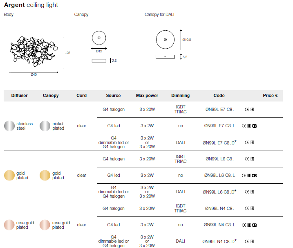This screenshot has width=293, height=248.
Task: Click '3 x 20W' power in ØN99L N4 C8. row
Action: click(147, 208)
